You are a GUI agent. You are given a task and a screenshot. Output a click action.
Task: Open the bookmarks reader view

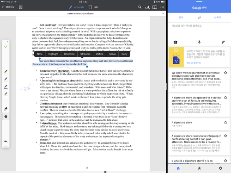tap(155, 7)
